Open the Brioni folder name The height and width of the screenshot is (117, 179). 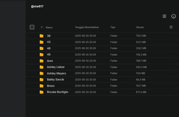point(51,86)
